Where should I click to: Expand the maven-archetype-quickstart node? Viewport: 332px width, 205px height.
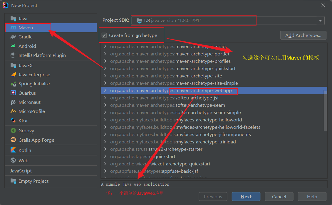[105, 68]
